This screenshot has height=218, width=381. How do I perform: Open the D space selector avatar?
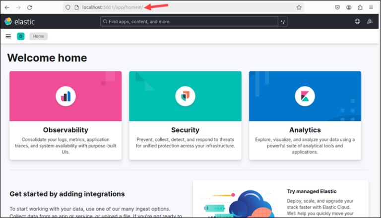click(21, 36)
